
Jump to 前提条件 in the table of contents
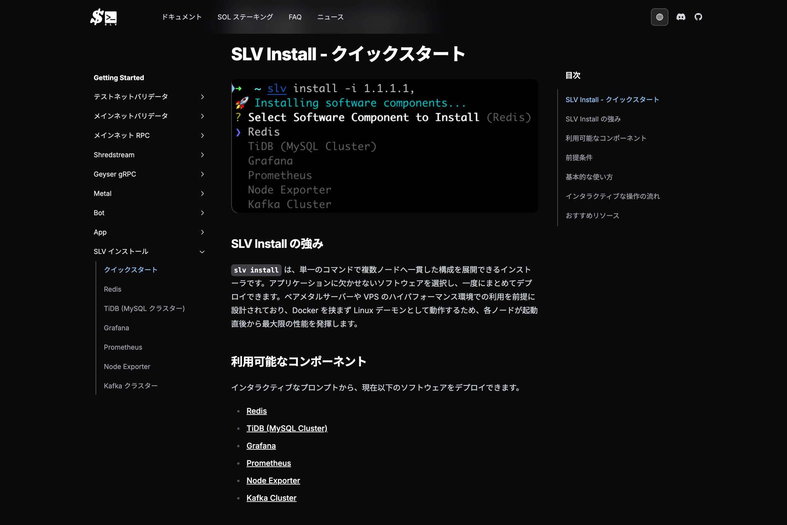(579, 157)
